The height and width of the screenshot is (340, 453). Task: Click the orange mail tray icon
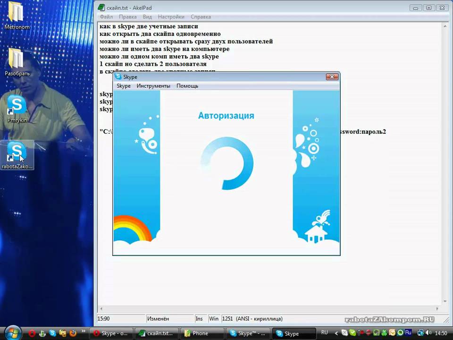tap(392, 333)
